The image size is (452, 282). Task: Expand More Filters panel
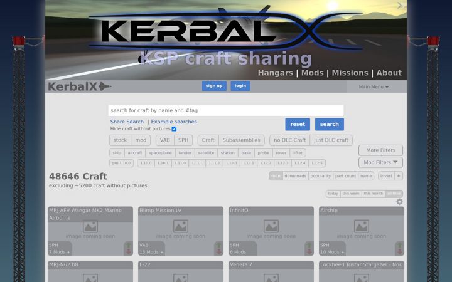[380, 150]
